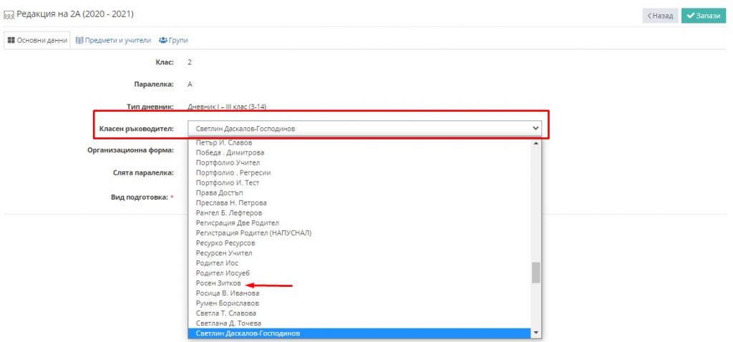The image size is (733, 342).
Task: Click the dropdown list scrollbar thumb
Action: click(535, 272)
